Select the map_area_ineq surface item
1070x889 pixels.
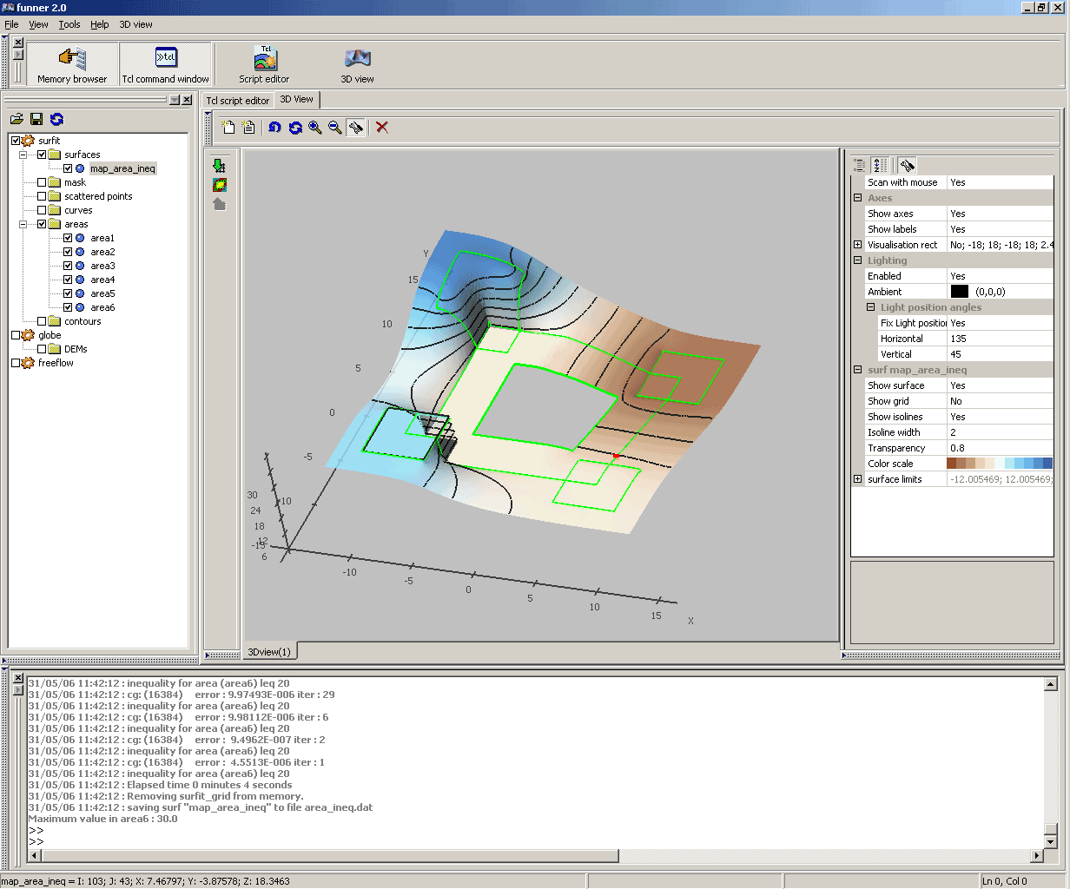(x=122, y=168)
